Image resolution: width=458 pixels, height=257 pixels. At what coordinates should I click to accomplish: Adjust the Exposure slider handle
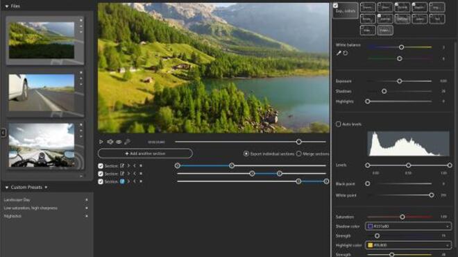[399, 81]
